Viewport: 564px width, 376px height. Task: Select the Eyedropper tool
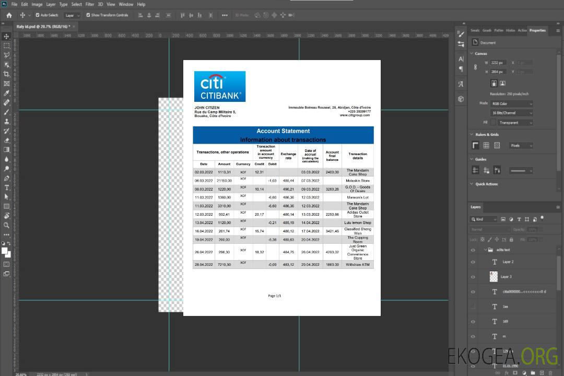tap(6, 93)
